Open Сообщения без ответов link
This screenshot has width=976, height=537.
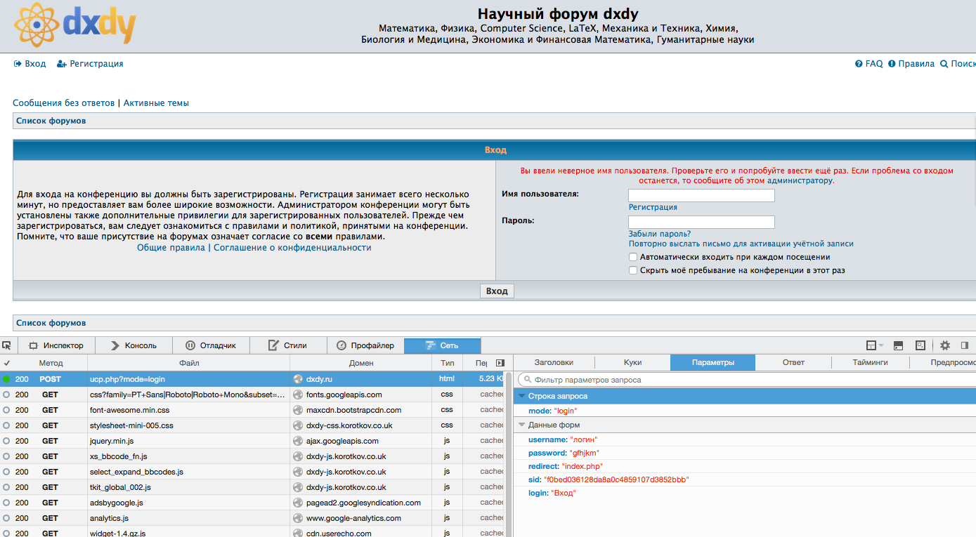(63, 103)
